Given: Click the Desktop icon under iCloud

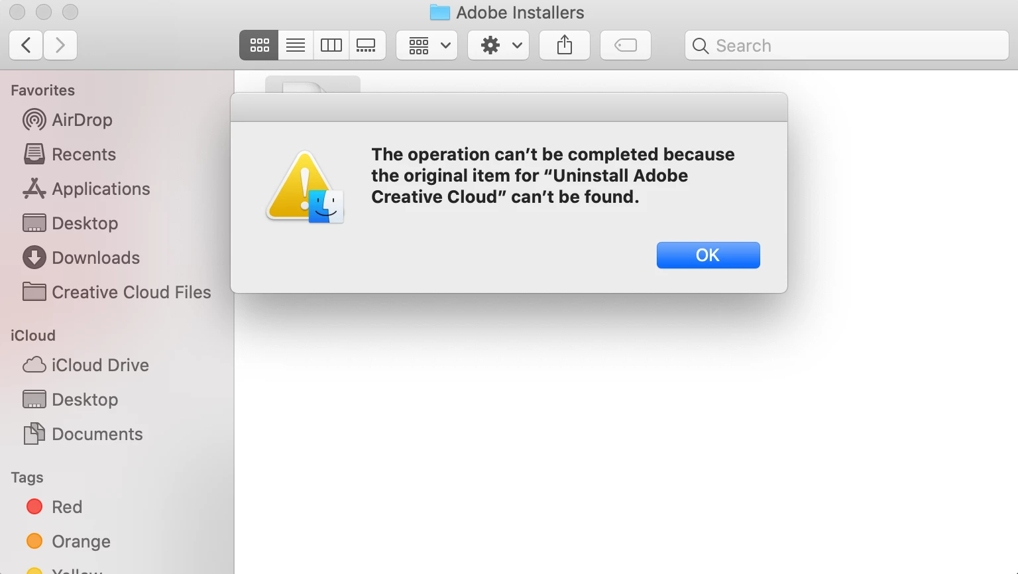Looking at the screenshot, I should coord(34,400).
